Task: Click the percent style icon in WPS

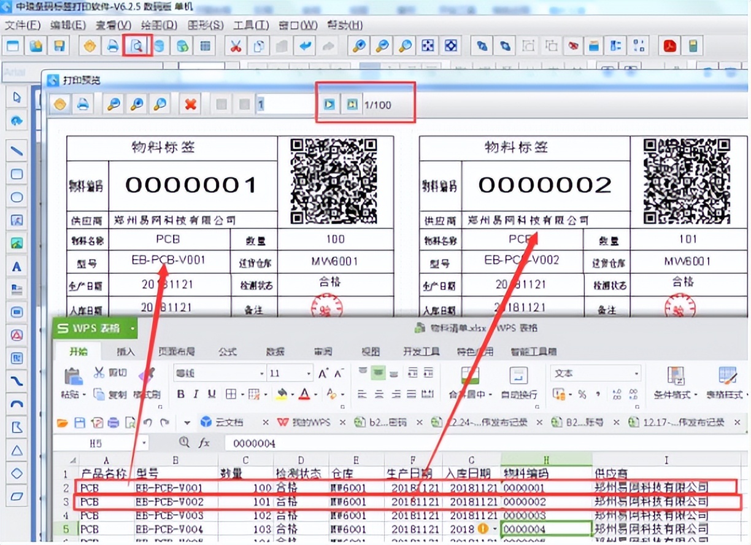Action: coord(582,394)
